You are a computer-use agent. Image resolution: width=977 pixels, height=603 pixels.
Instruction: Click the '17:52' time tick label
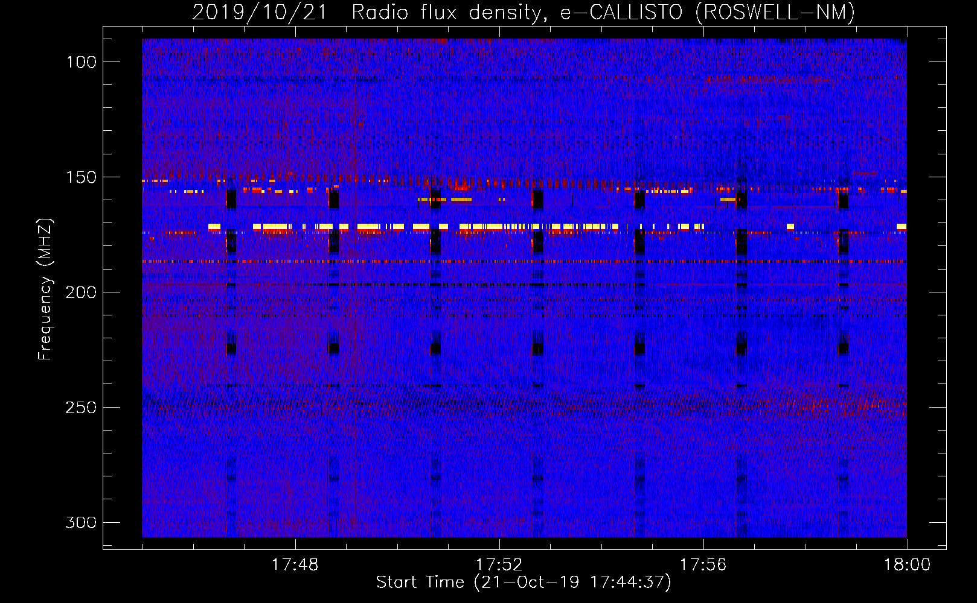(x=499, y=565)
